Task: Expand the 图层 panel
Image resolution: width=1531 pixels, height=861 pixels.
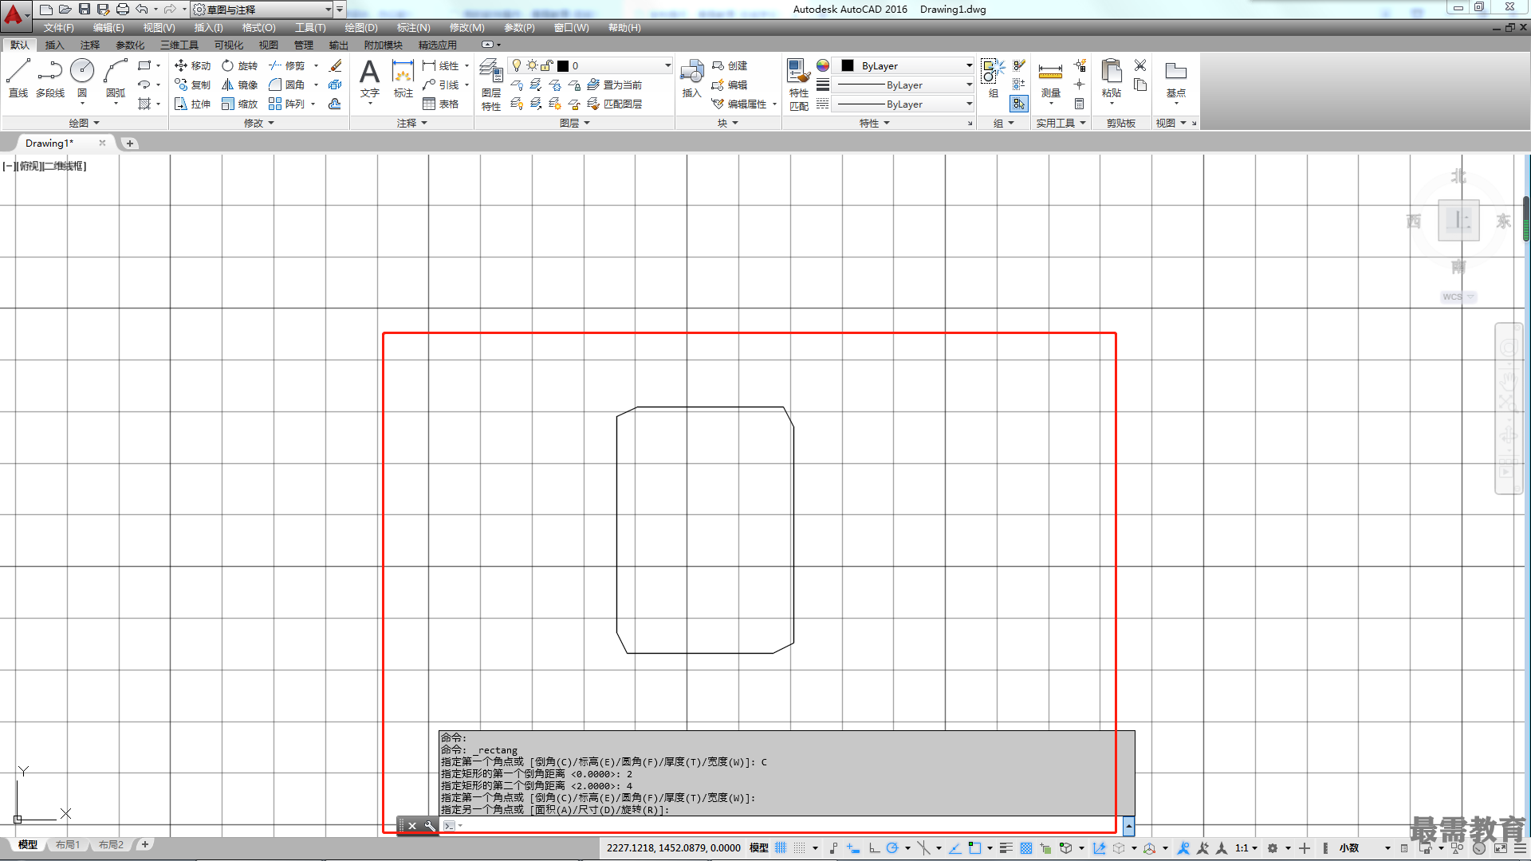Action: point(574,123)
